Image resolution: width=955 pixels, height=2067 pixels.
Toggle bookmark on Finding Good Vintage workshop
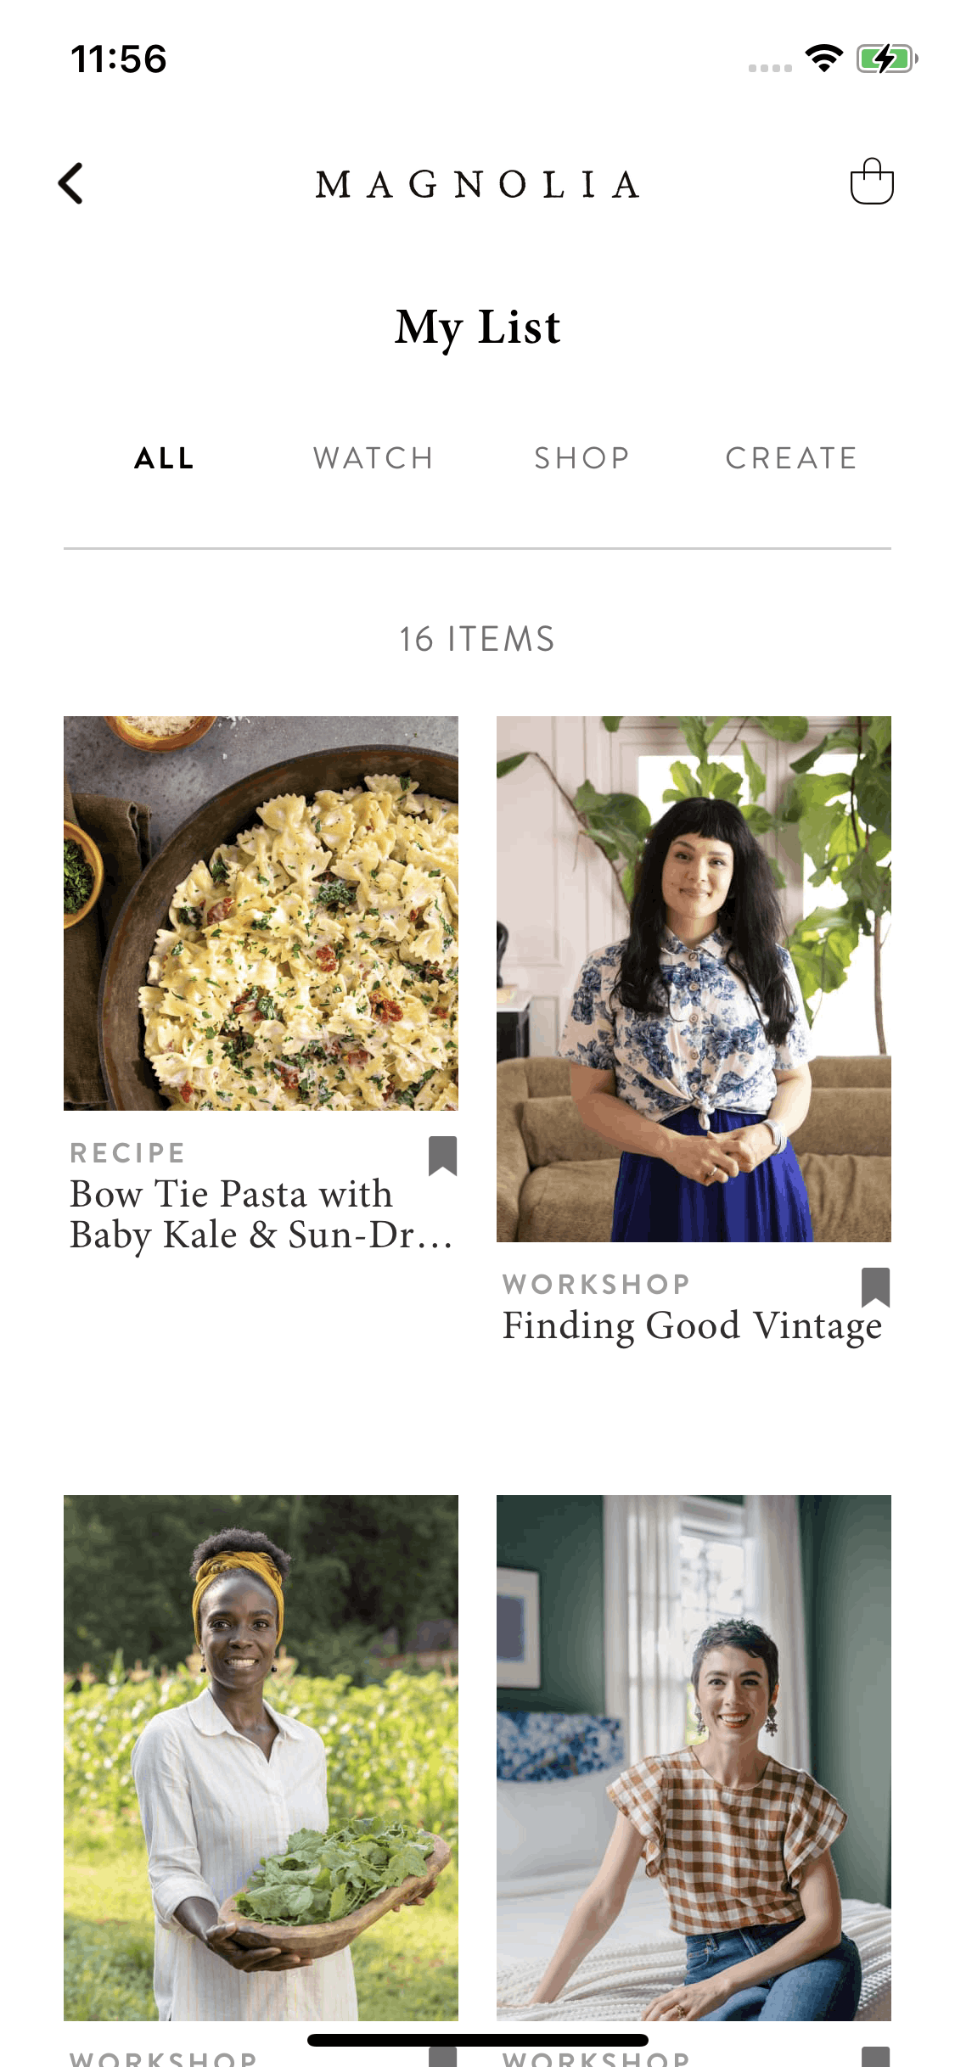coord(875,1287)
